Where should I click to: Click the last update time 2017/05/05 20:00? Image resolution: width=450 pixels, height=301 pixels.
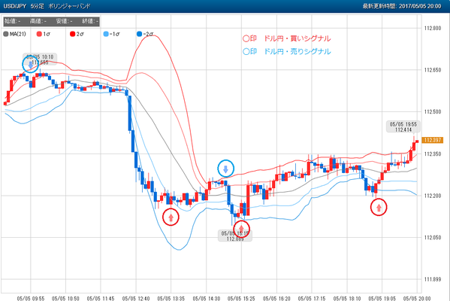click(x=402, y=6)
